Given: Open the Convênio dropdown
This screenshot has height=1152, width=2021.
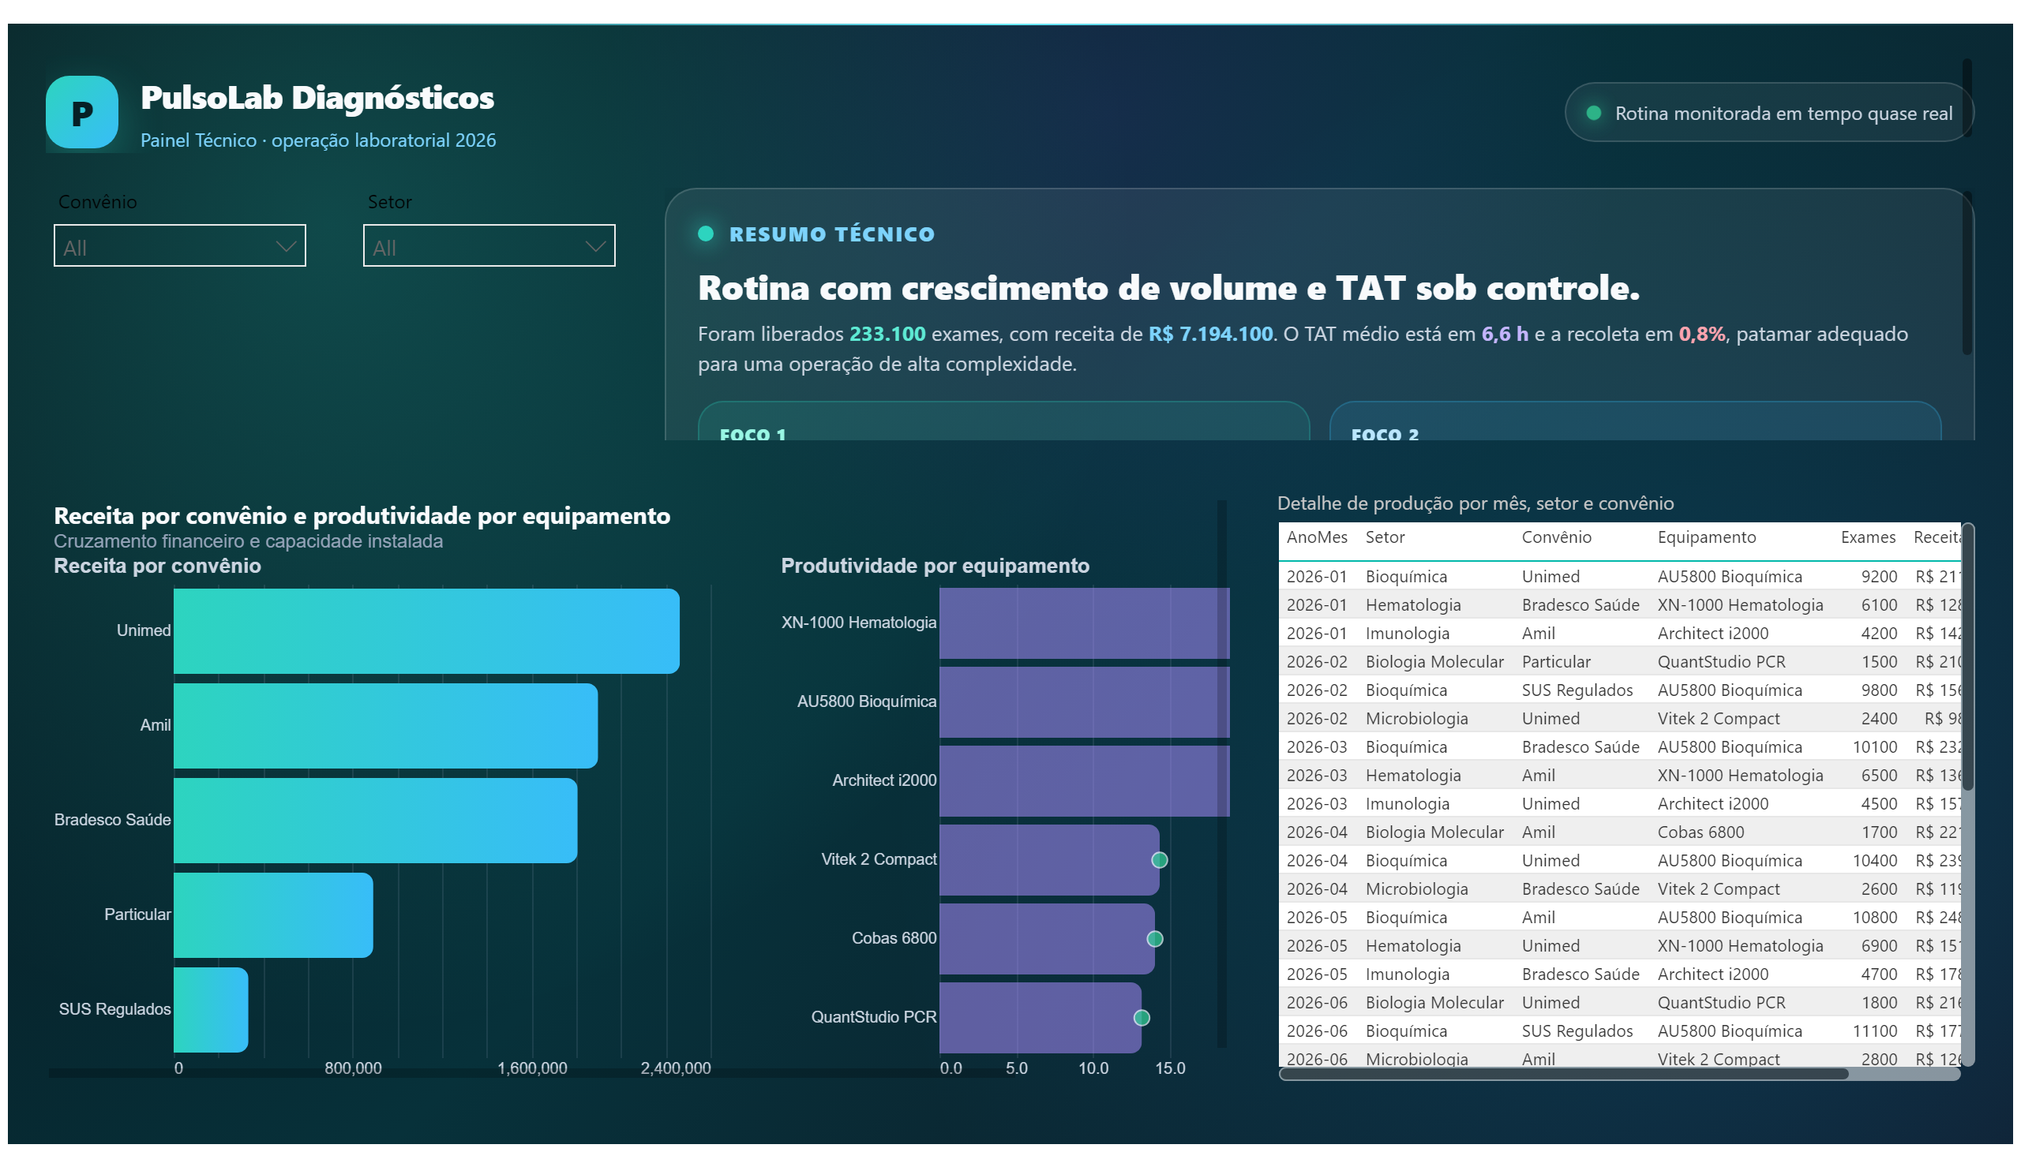Looking at the screenshot, I should (x=180, y=246).
